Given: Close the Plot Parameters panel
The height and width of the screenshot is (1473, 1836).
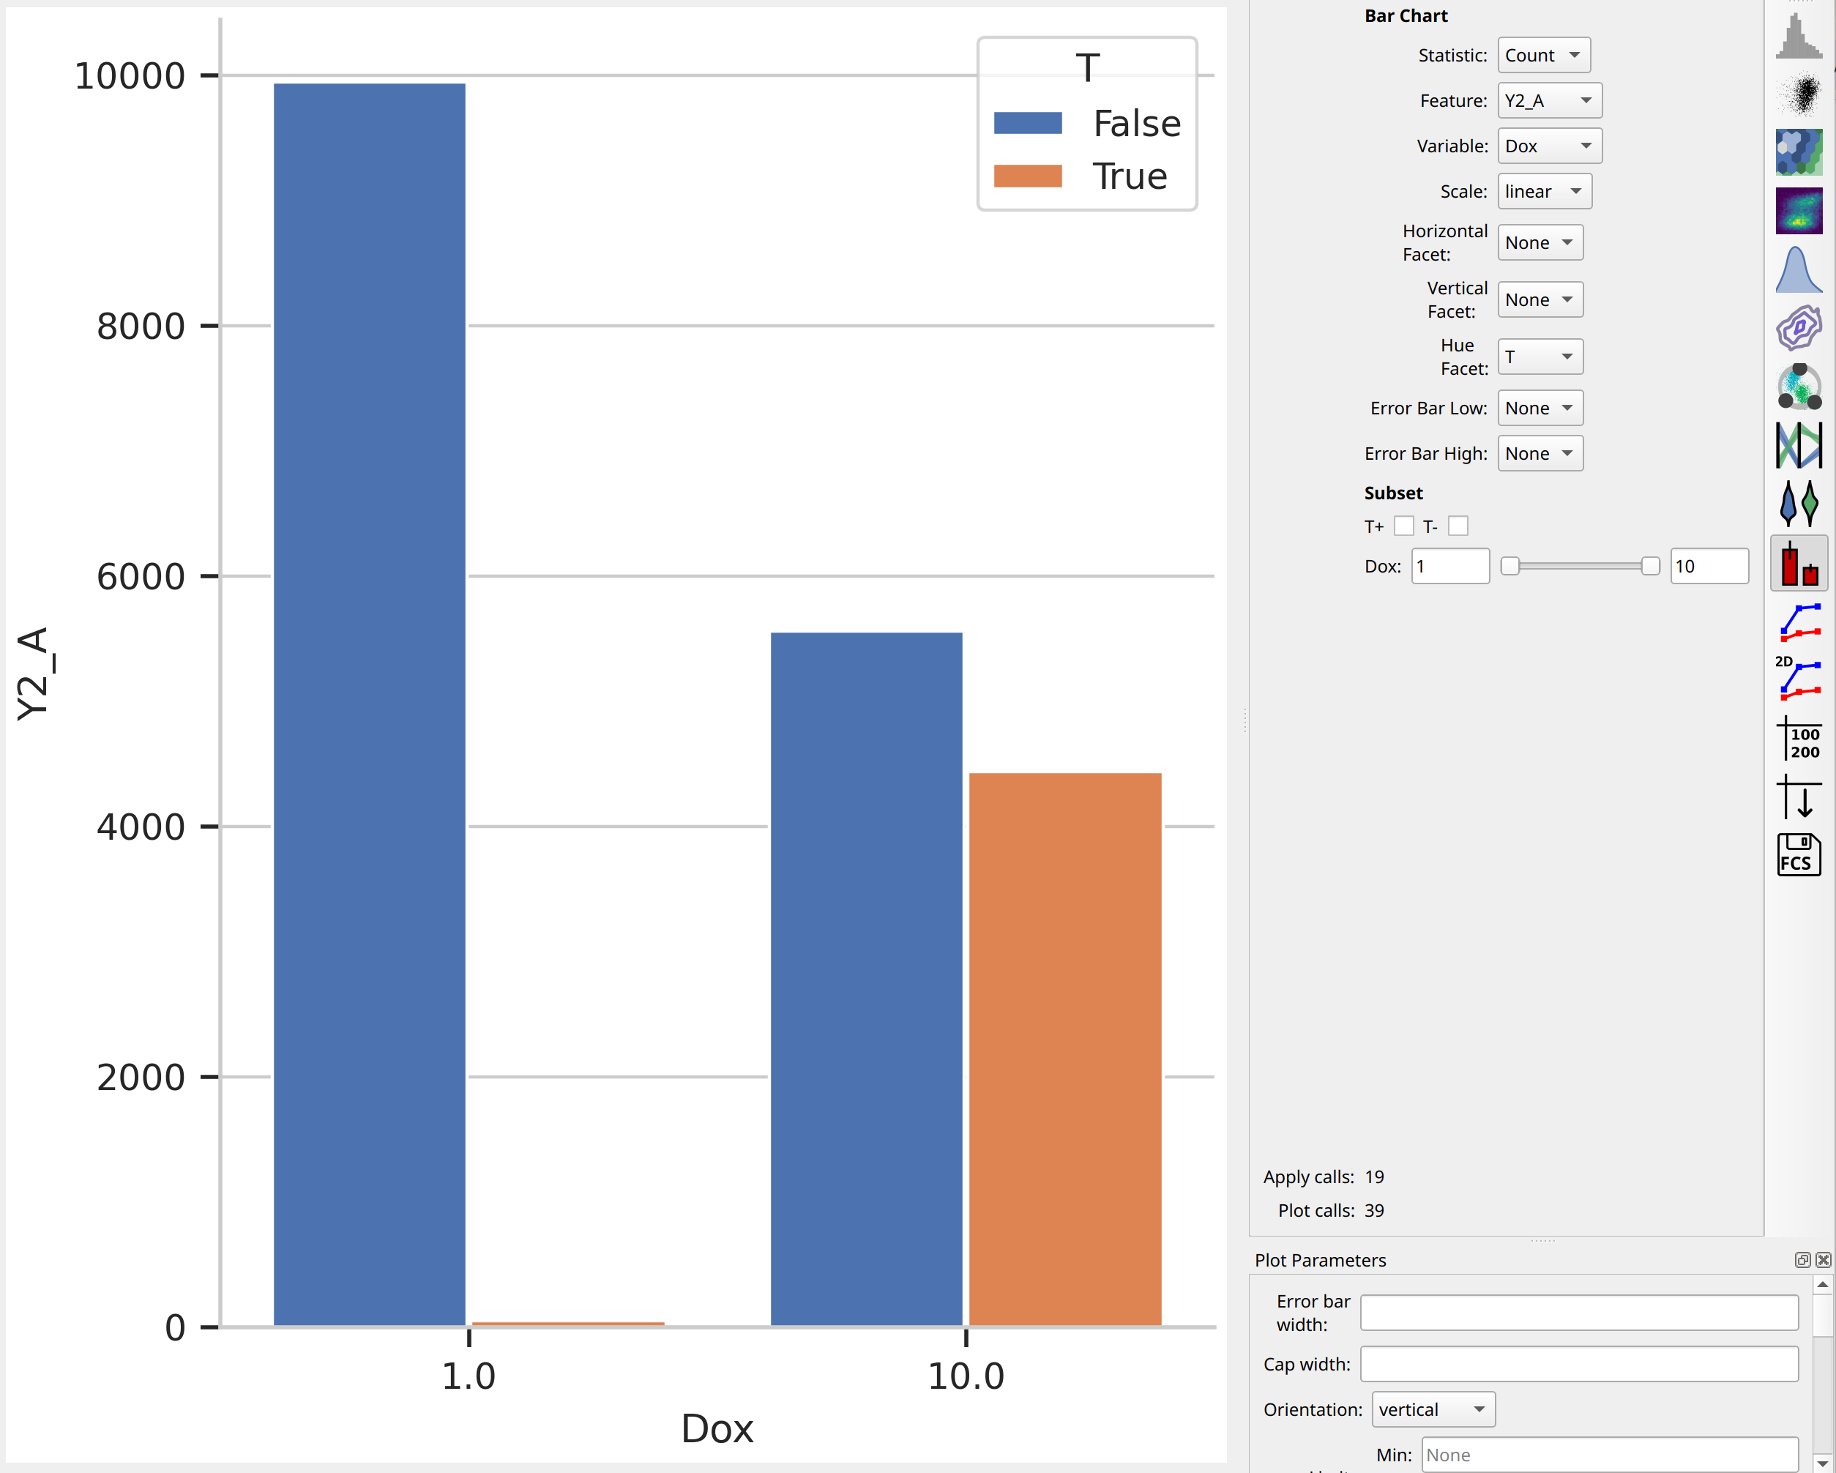Looking at the screenshot, I should (1824, 1260).
